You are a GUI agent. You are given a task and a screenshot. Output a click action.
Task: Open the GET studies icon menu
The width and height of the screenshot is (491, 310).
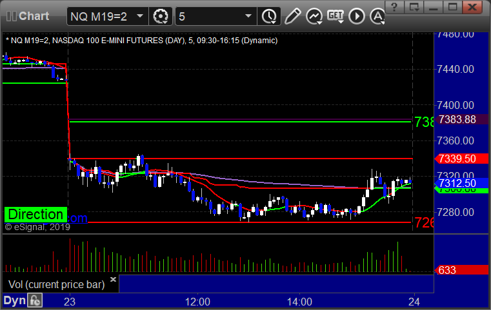pos(336,16)
